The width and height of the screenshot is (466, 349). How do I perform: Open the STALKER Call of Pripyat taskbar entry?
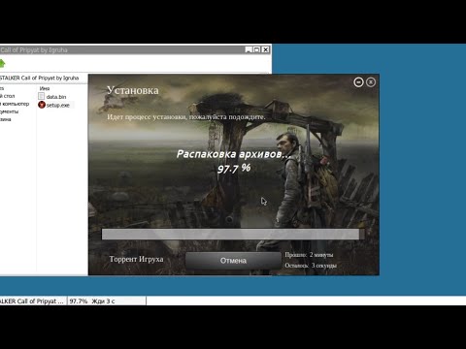click(x=33, y=301)
